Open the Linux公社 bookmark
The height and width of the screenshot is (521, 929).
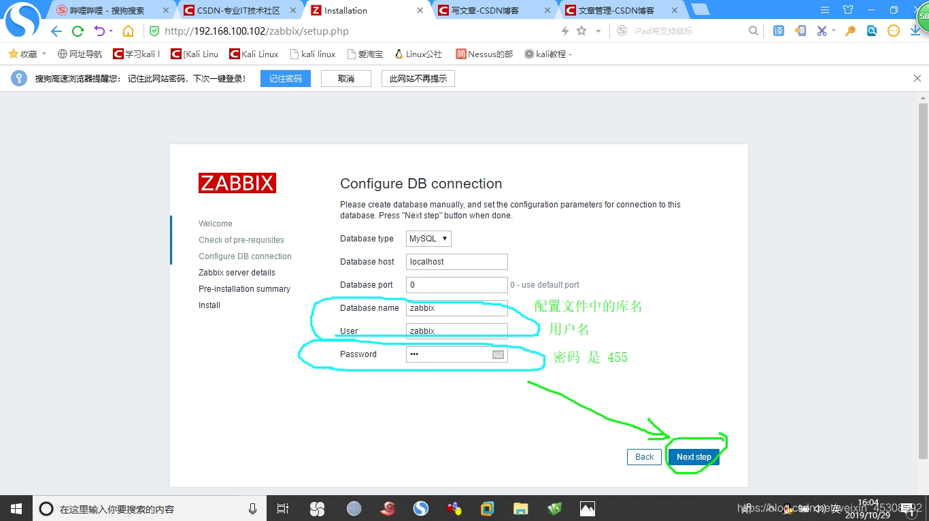pyautogui.click(x=418, y=54)
